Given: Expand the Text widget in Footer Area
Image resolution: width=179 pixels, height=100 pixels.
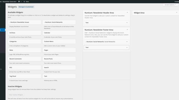Looking at the screenshot, I should tap(127, 47).
